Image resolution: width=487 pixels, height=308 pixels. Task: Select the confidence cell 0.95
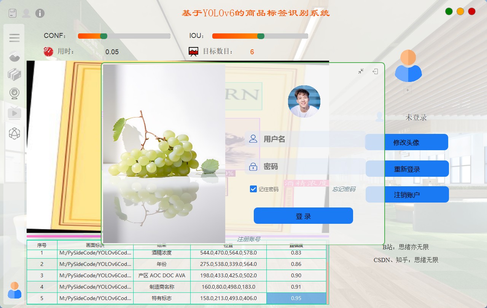click(296, 298)
